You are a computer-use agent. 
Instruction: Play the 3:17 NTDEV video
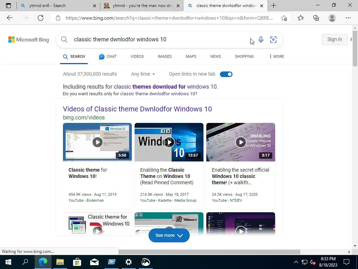241,142
